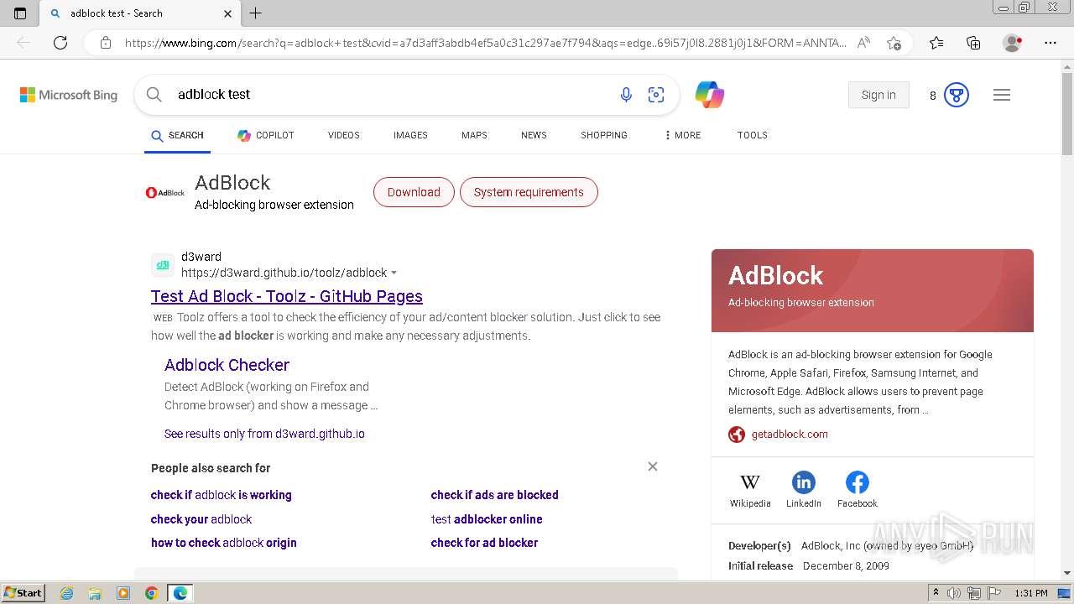Add this page to favorites

(894, 43)
